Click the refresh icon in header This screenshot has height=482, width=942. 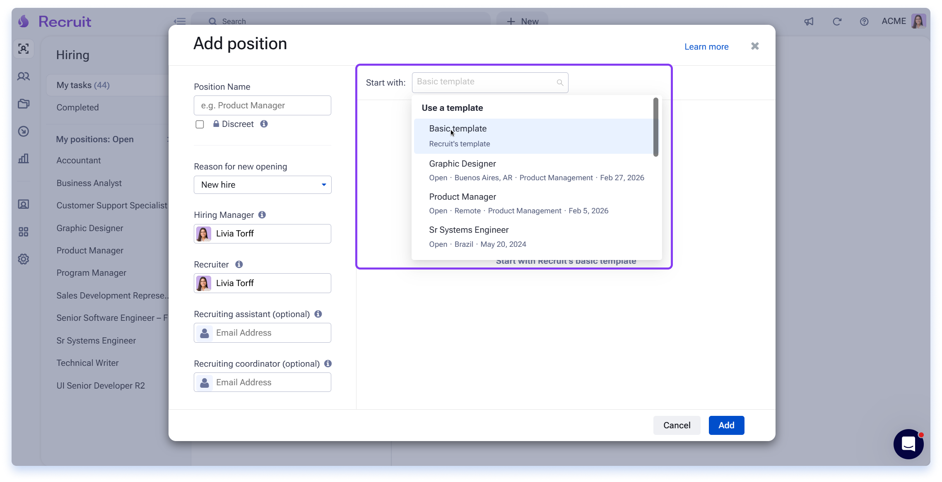[x=837, y=21]
